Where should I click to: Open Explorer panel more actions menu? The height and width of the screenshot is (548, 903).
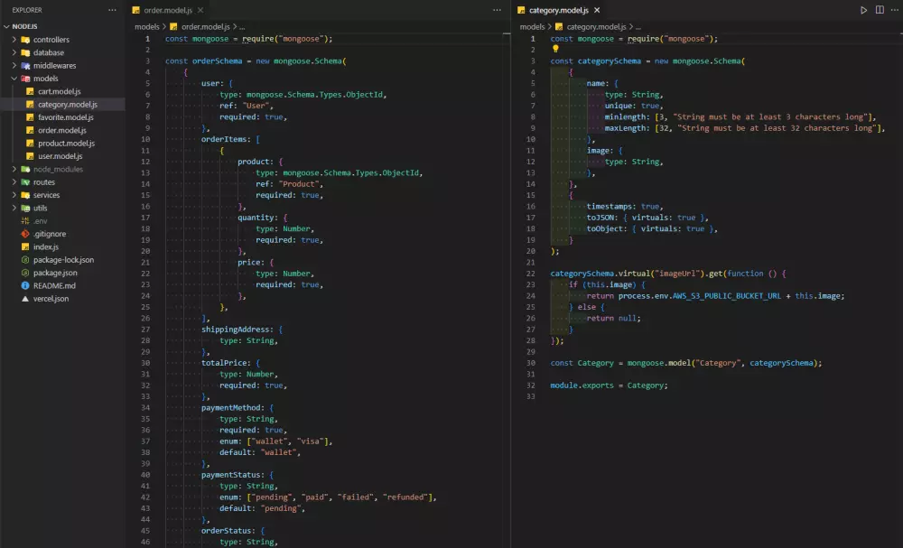pyautogui.click(x=112, y=10)
